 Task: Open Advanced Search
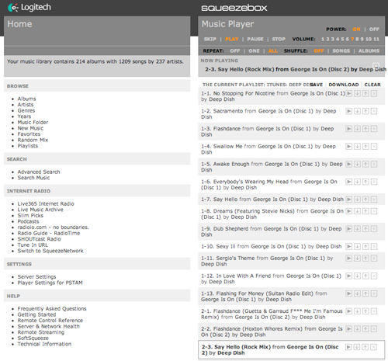tap(39, 172)
